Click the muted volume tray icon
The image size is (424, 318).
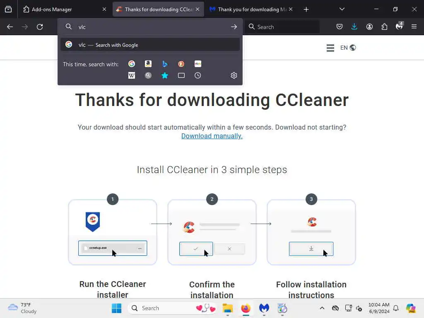[x=359, y=308]
